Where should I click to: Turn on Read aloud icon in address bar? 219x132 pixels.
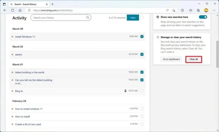[x=167, y=10]
